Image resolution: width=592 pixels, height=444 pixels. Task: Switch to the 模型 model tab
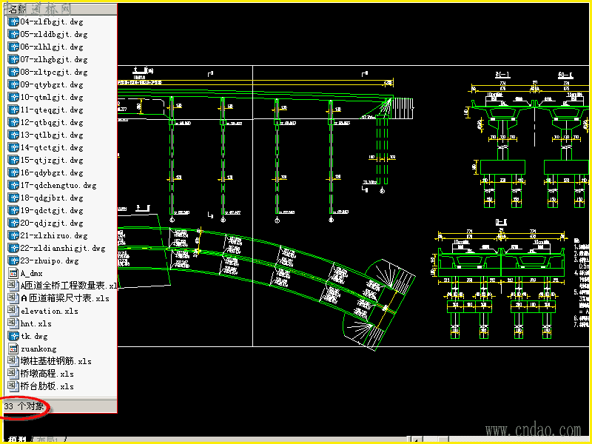tap(17, 440)
